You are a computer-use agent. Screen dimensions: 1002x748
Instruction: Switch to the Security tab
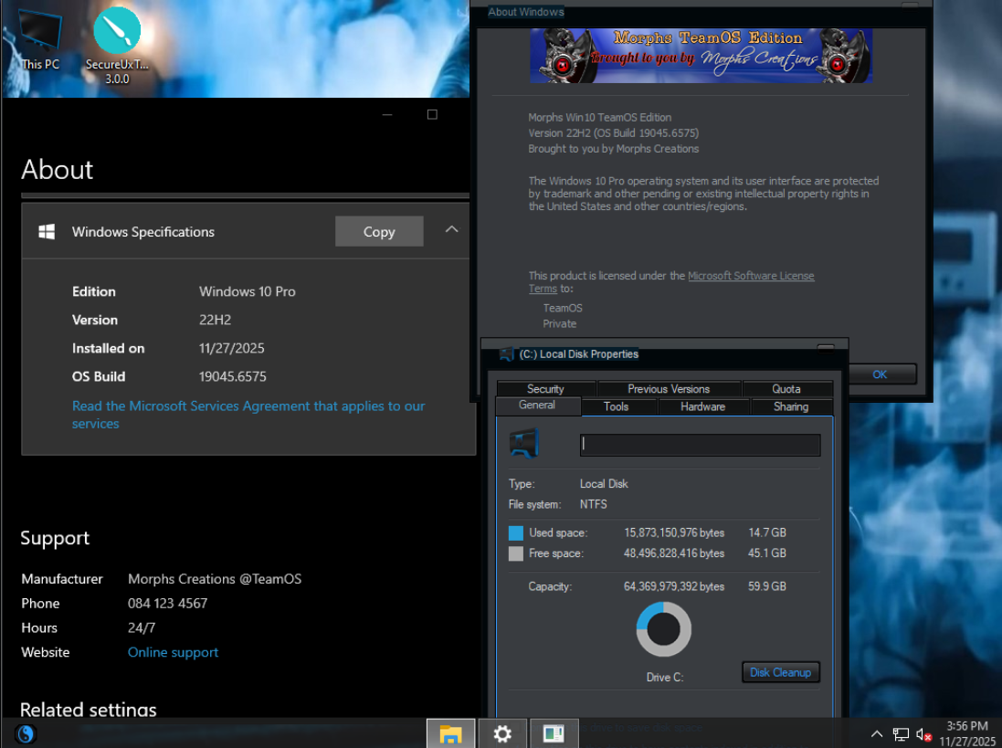click(x=545, y=389)
